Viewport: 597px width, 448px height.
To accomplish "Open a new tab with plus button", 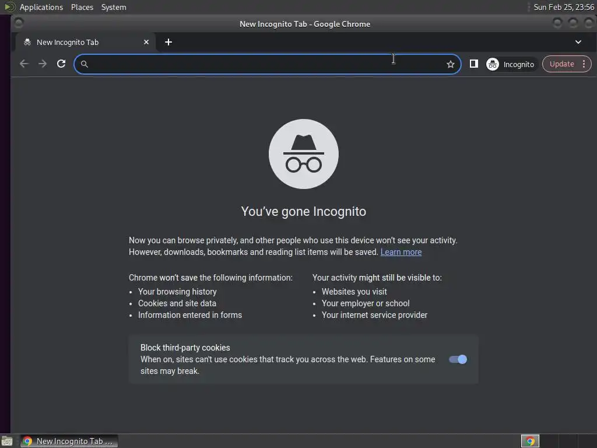I will pos(168,42).
